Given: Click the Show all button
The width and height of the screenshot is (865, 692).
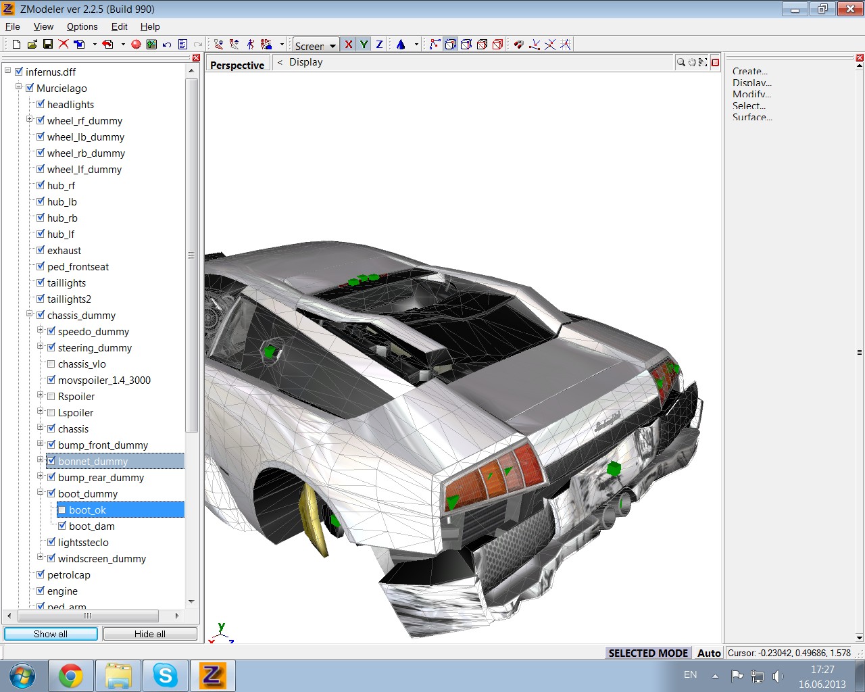Looking at the screenshot, I should [x=51, y=634].
